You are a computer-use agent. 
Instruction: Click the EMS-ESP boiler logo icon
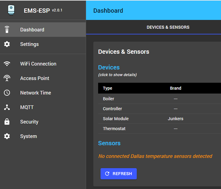[11, 10]
